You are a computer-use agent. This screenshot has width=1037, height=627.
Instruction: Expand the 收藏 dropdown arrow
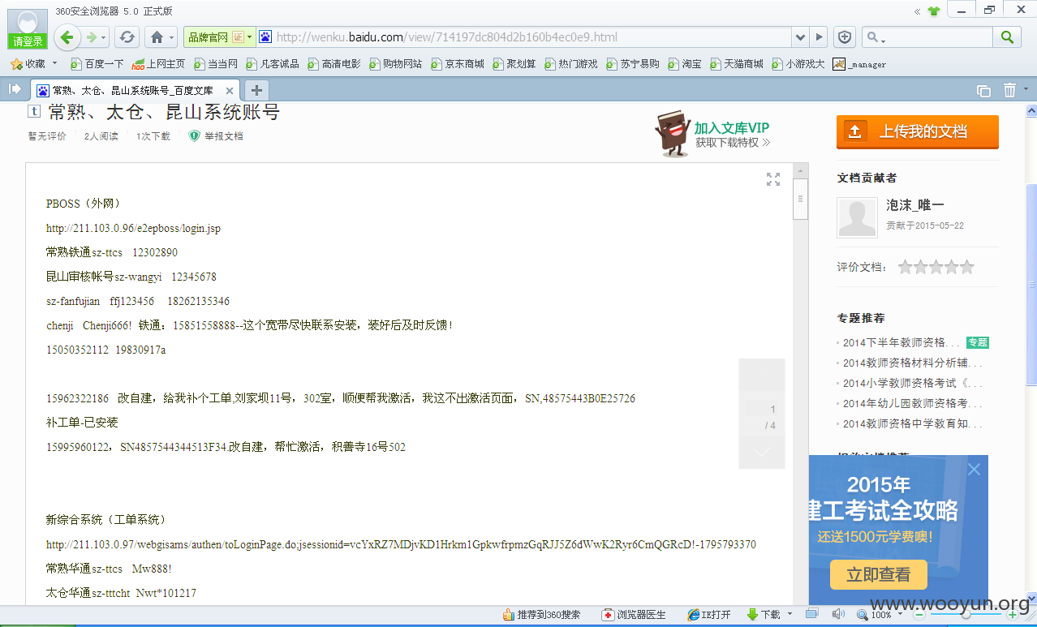coord(55,63)
